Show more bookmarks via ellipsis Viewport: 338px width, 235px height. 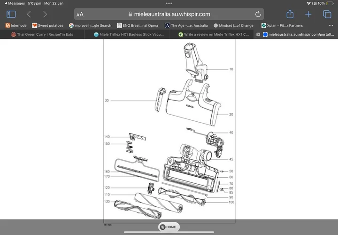[x=331, y=25]
